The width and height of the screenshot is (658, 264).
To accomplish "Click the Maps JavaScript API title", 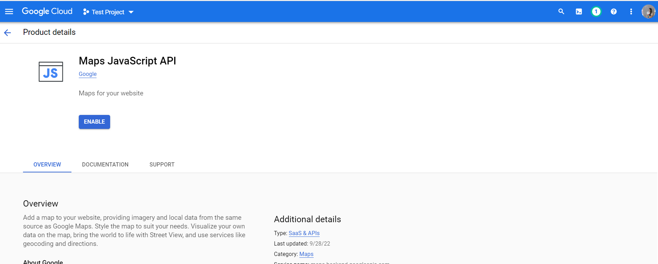I will (127, 61).
